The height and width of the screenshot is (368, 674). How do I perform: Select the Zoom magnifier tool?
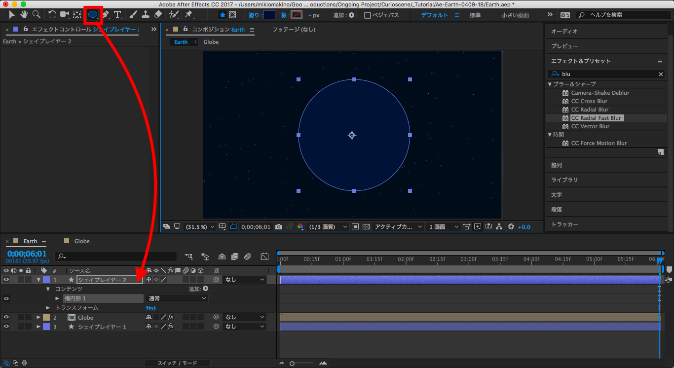pyautogui.click(x=36, y=15)
